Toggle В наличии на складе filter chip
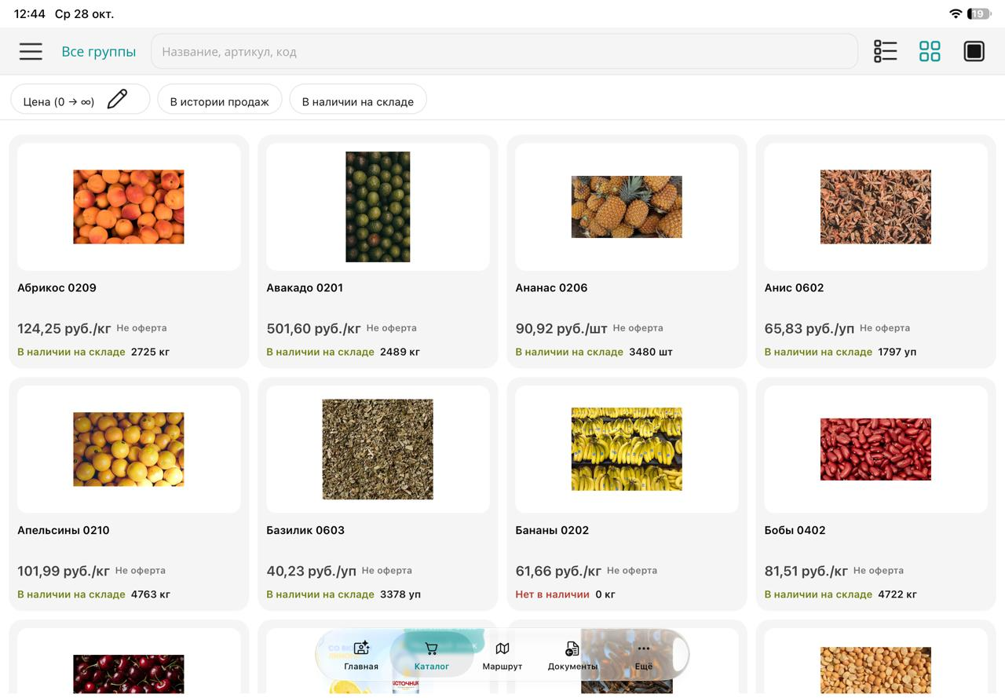The width and height of the screenshot is (1005, 698). tap(358, 100)
